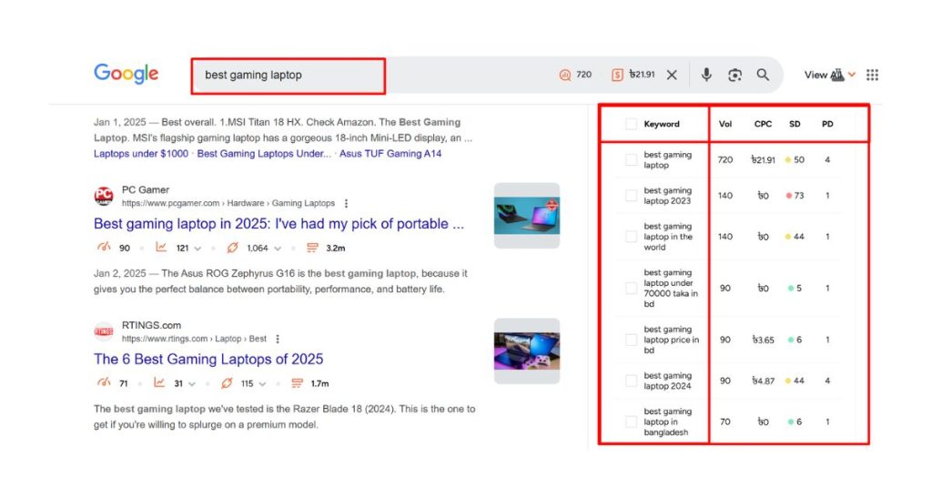Click the yellow SD 50 difficulty dot
Image resolution: width=932 pixels, height=488 pixels.
click(788, 160)
